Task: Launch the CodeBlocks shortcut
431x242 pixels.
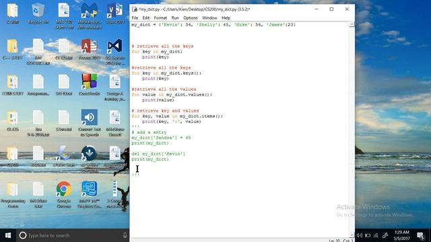Action: pos(90,85)
